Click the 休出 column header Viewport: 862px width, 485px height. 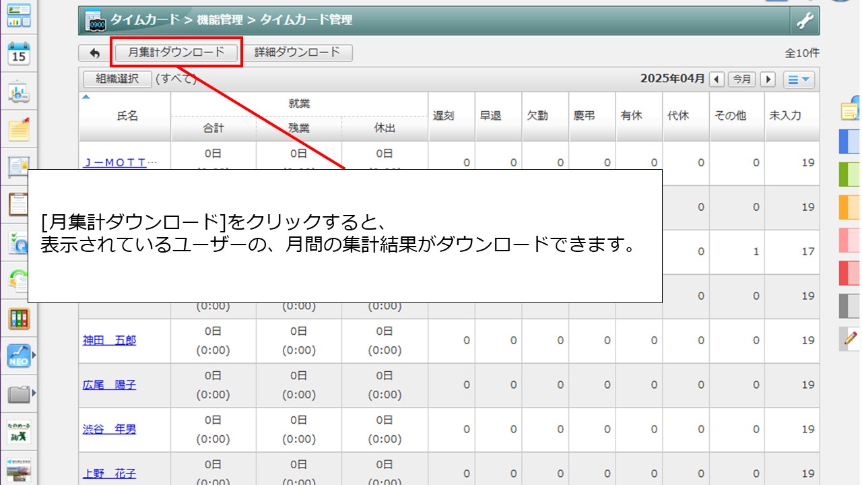tap(385, 128)
